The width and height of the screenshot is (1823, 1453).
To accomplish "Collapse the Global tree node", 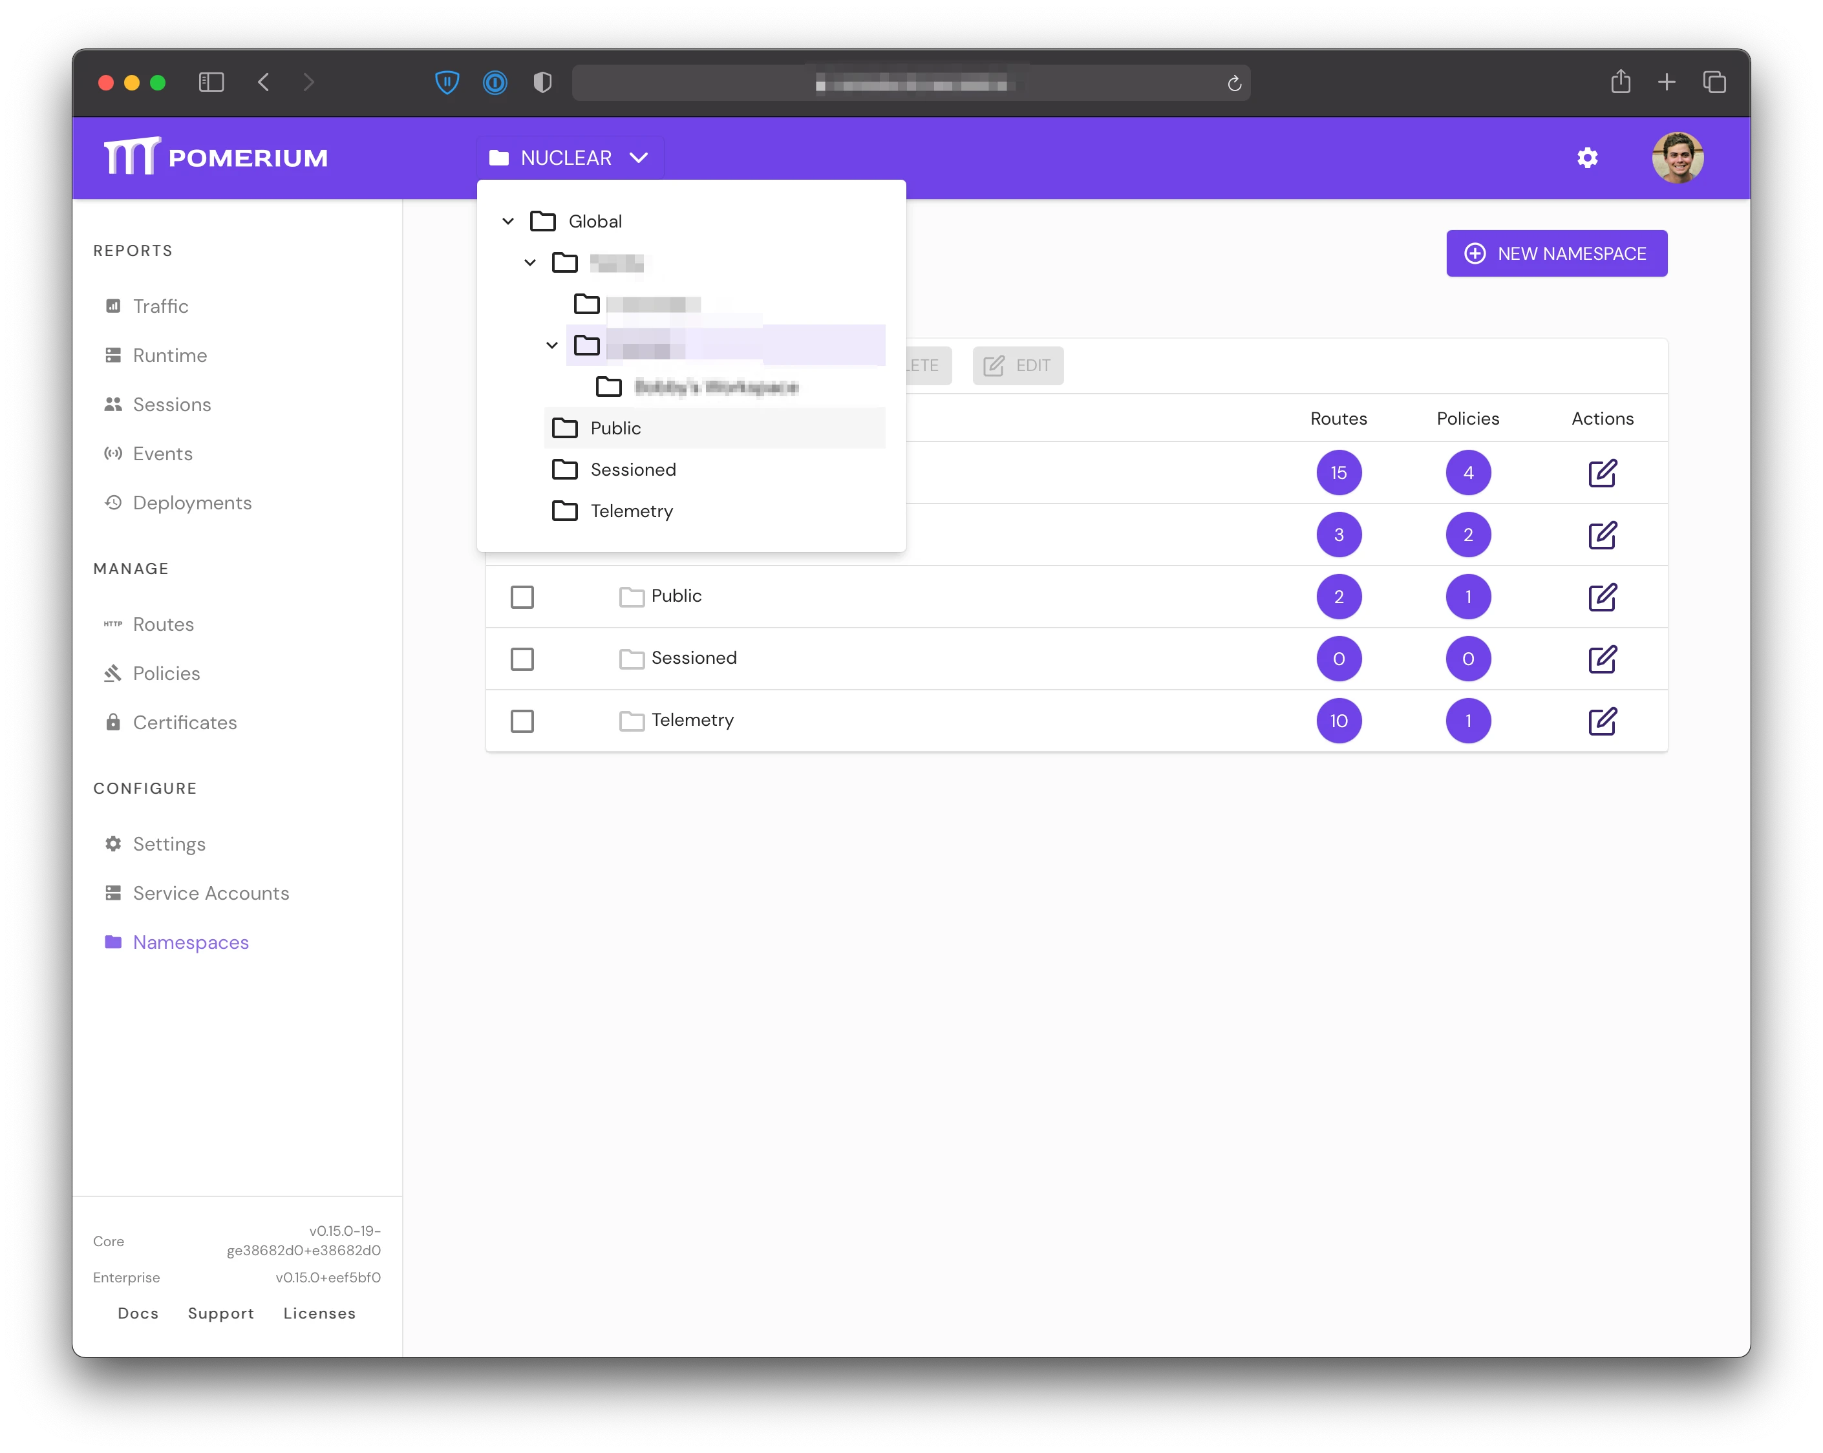I will coord(508,222).
